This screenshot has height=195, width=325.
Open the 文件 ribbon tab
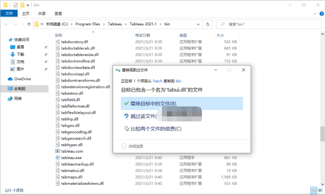[9, 13]
